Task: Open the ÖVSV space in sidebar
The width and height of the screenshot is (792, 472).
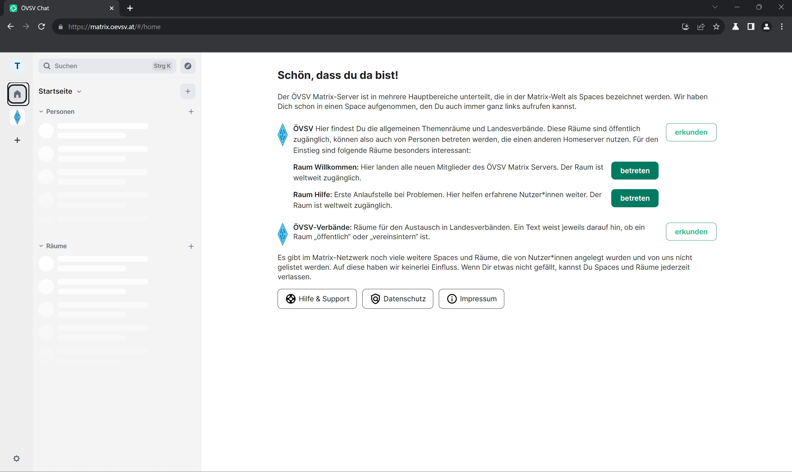Action: point(18,117)
